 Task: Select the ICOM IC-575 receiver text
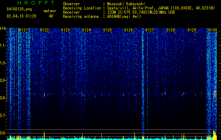click(141, 12)
